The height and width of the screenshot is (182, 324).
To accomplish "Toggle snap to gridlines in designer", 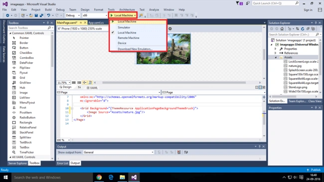I will 79,82.
